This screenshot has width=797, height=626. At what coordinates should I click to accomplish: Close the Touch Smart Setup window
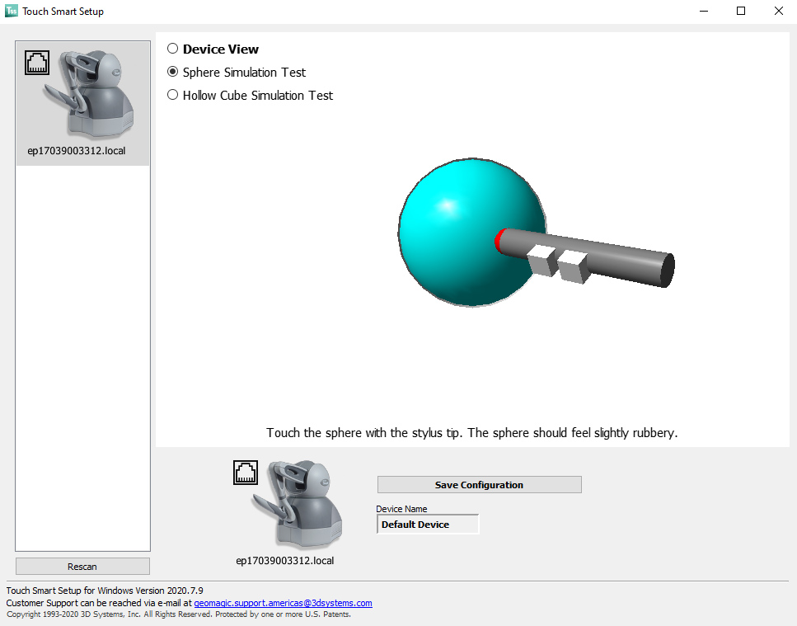coord(779,11)
